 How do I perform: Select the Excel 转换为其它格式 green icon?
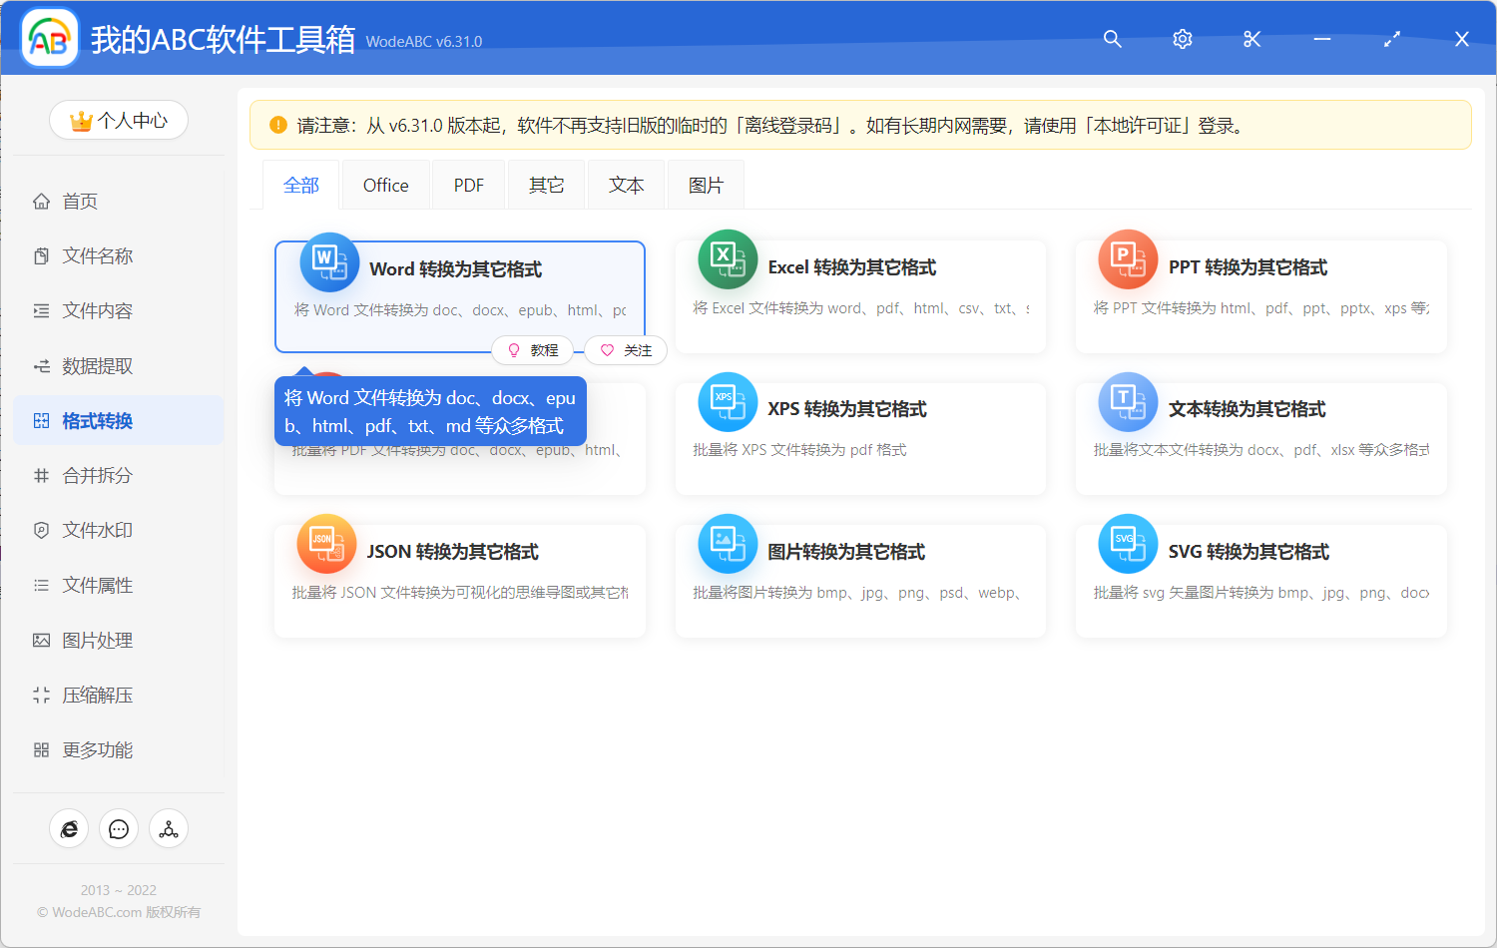(728, 258)
